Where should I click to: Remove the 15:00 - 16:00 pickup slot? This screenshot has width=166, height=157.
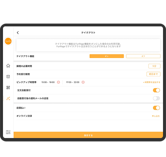point(58,82)
